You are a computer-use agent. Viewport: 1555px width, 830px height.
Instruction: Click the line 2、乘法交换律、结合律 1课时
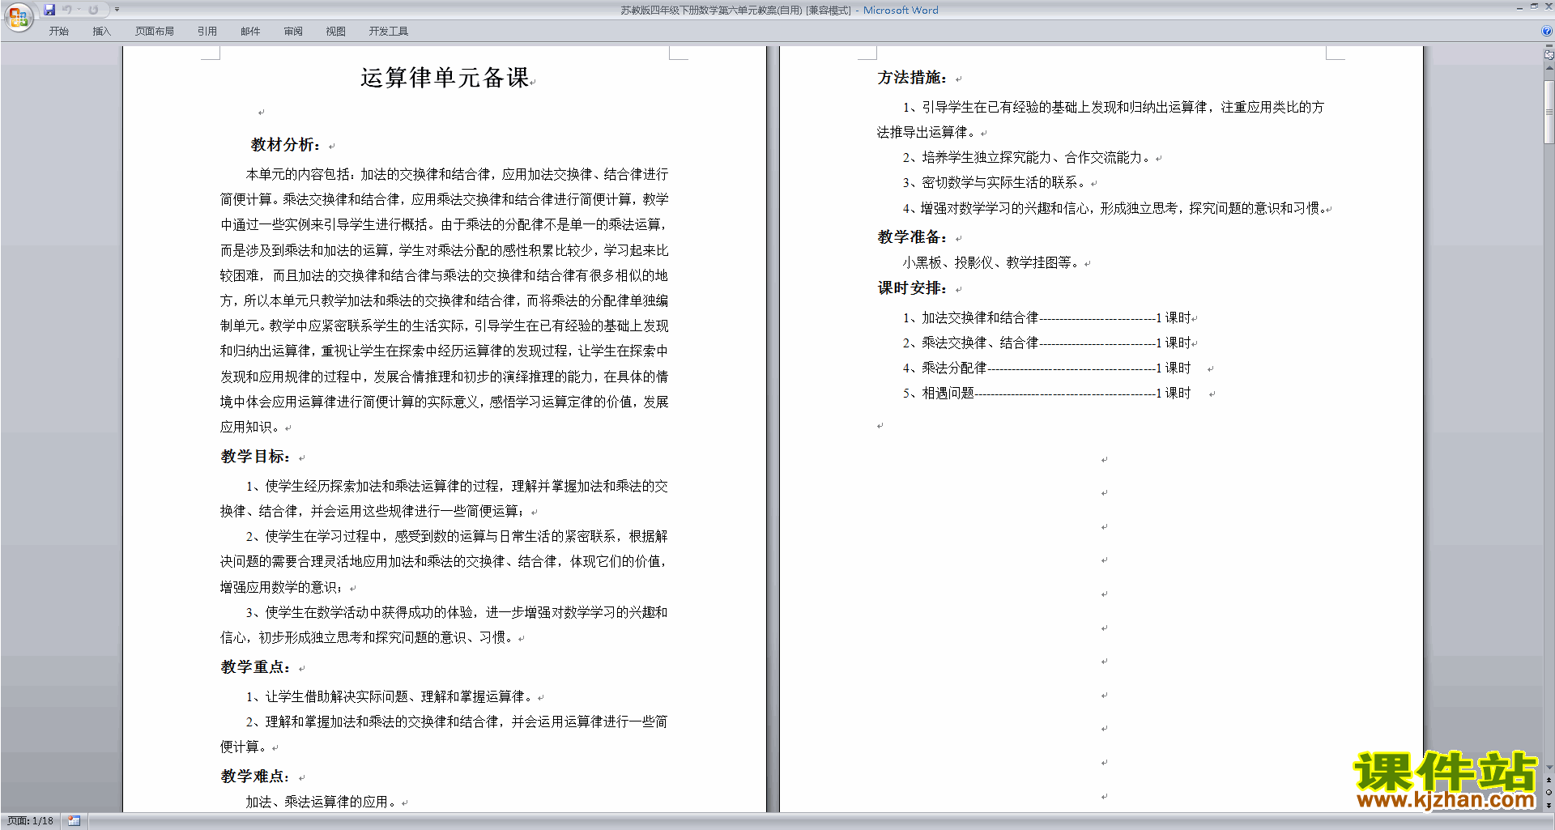[1047, 343]
